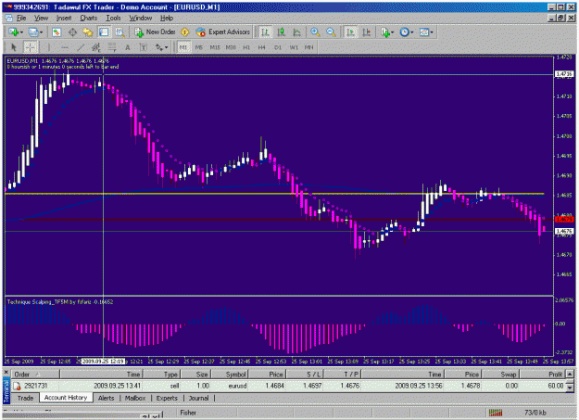Show the Market Watch window

[x=57, y=32]
